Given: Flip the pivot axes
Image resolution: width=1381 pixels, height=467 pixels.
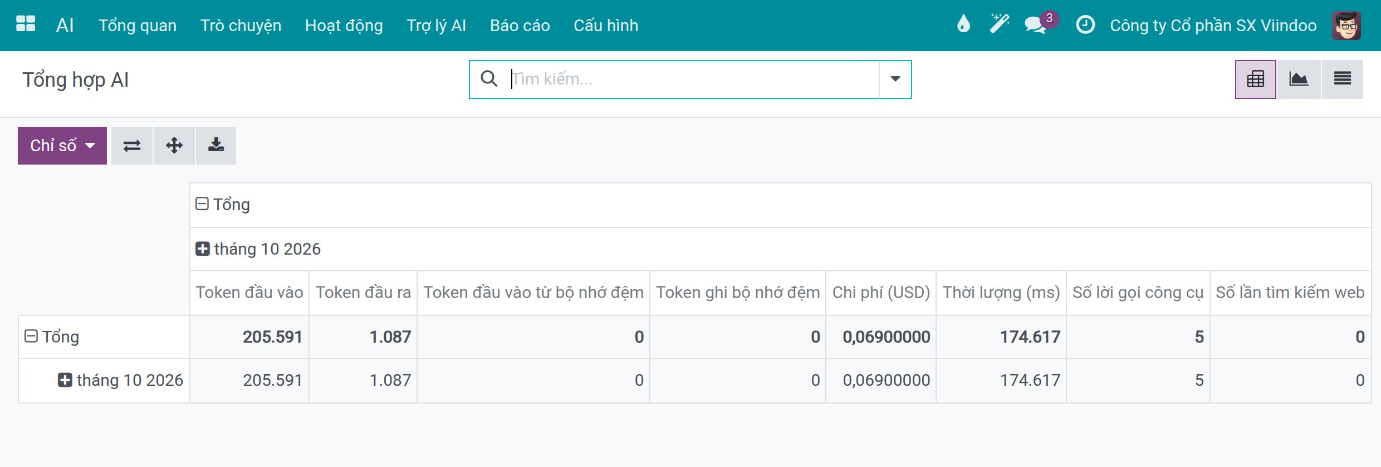Looking at the screenshot, I should 132,146.
